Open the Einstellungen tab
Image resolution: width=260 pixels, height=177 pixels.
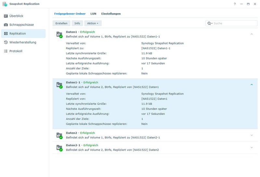(x=111, y=14)
